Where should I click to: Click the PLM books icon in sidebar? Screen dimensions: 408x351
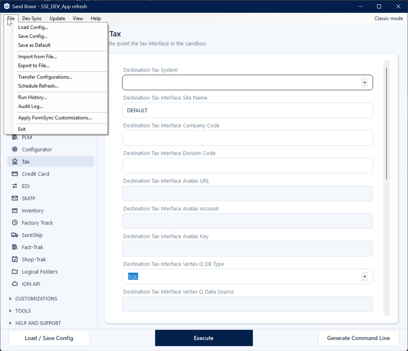pyautogui.click(x=15, y=137)
